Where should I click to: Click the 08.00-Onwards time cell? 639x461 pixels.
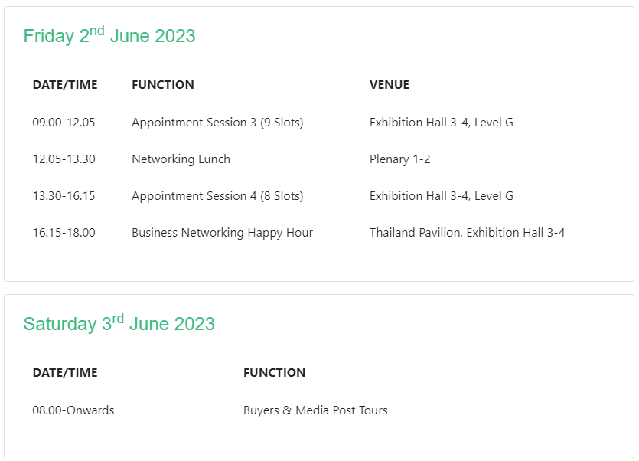pyautogui.click(x=73, y=410)
